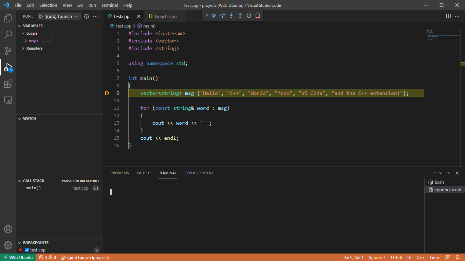465x261 pixels.
Task: Change line ending via LF status item
Action: click(x=409, y=257)
